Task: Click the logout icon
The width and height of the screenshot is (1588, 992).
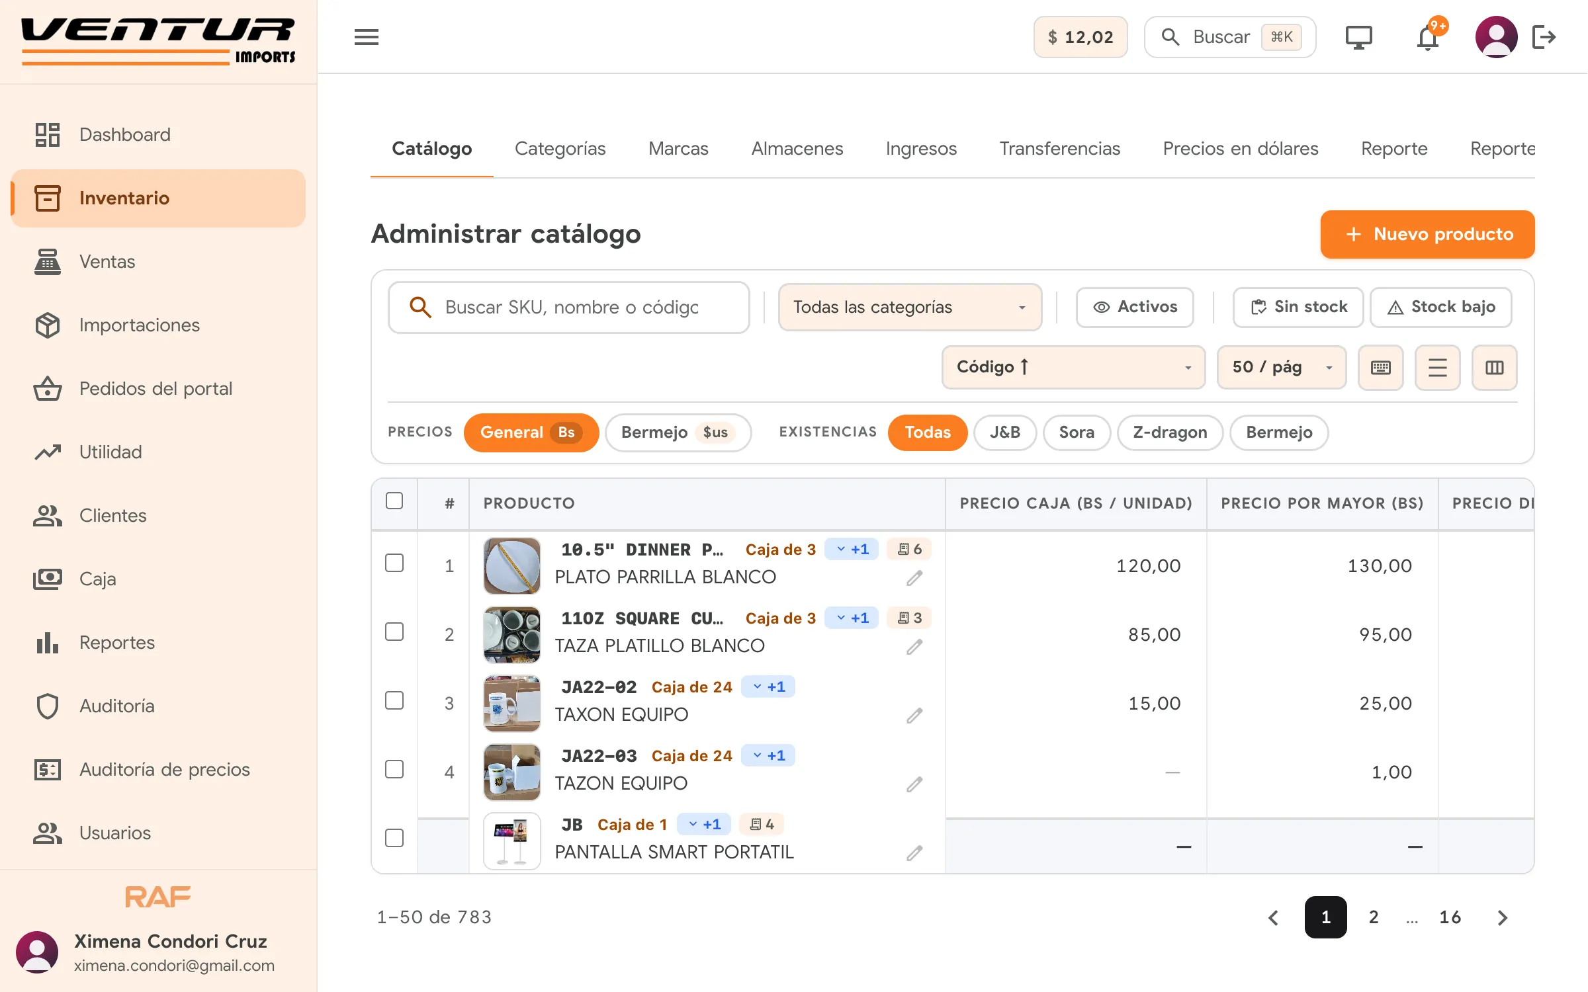Action: coord(1544,37)
